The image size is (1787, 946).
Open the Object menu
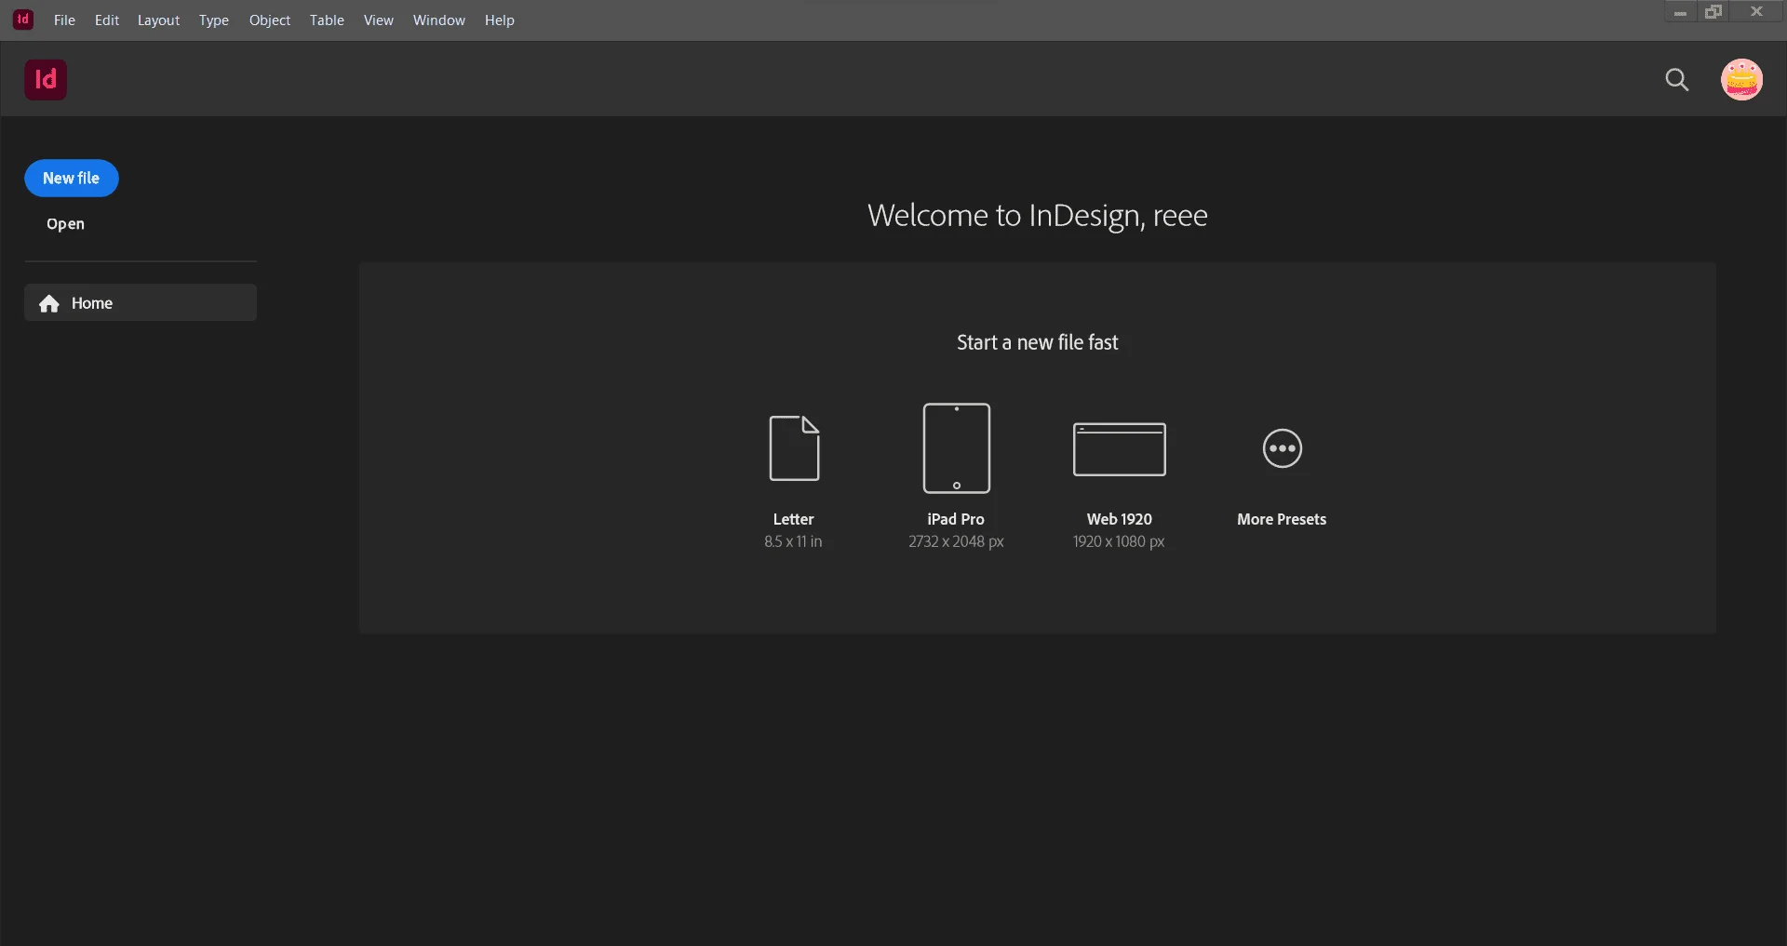click(x=270, y=20)
